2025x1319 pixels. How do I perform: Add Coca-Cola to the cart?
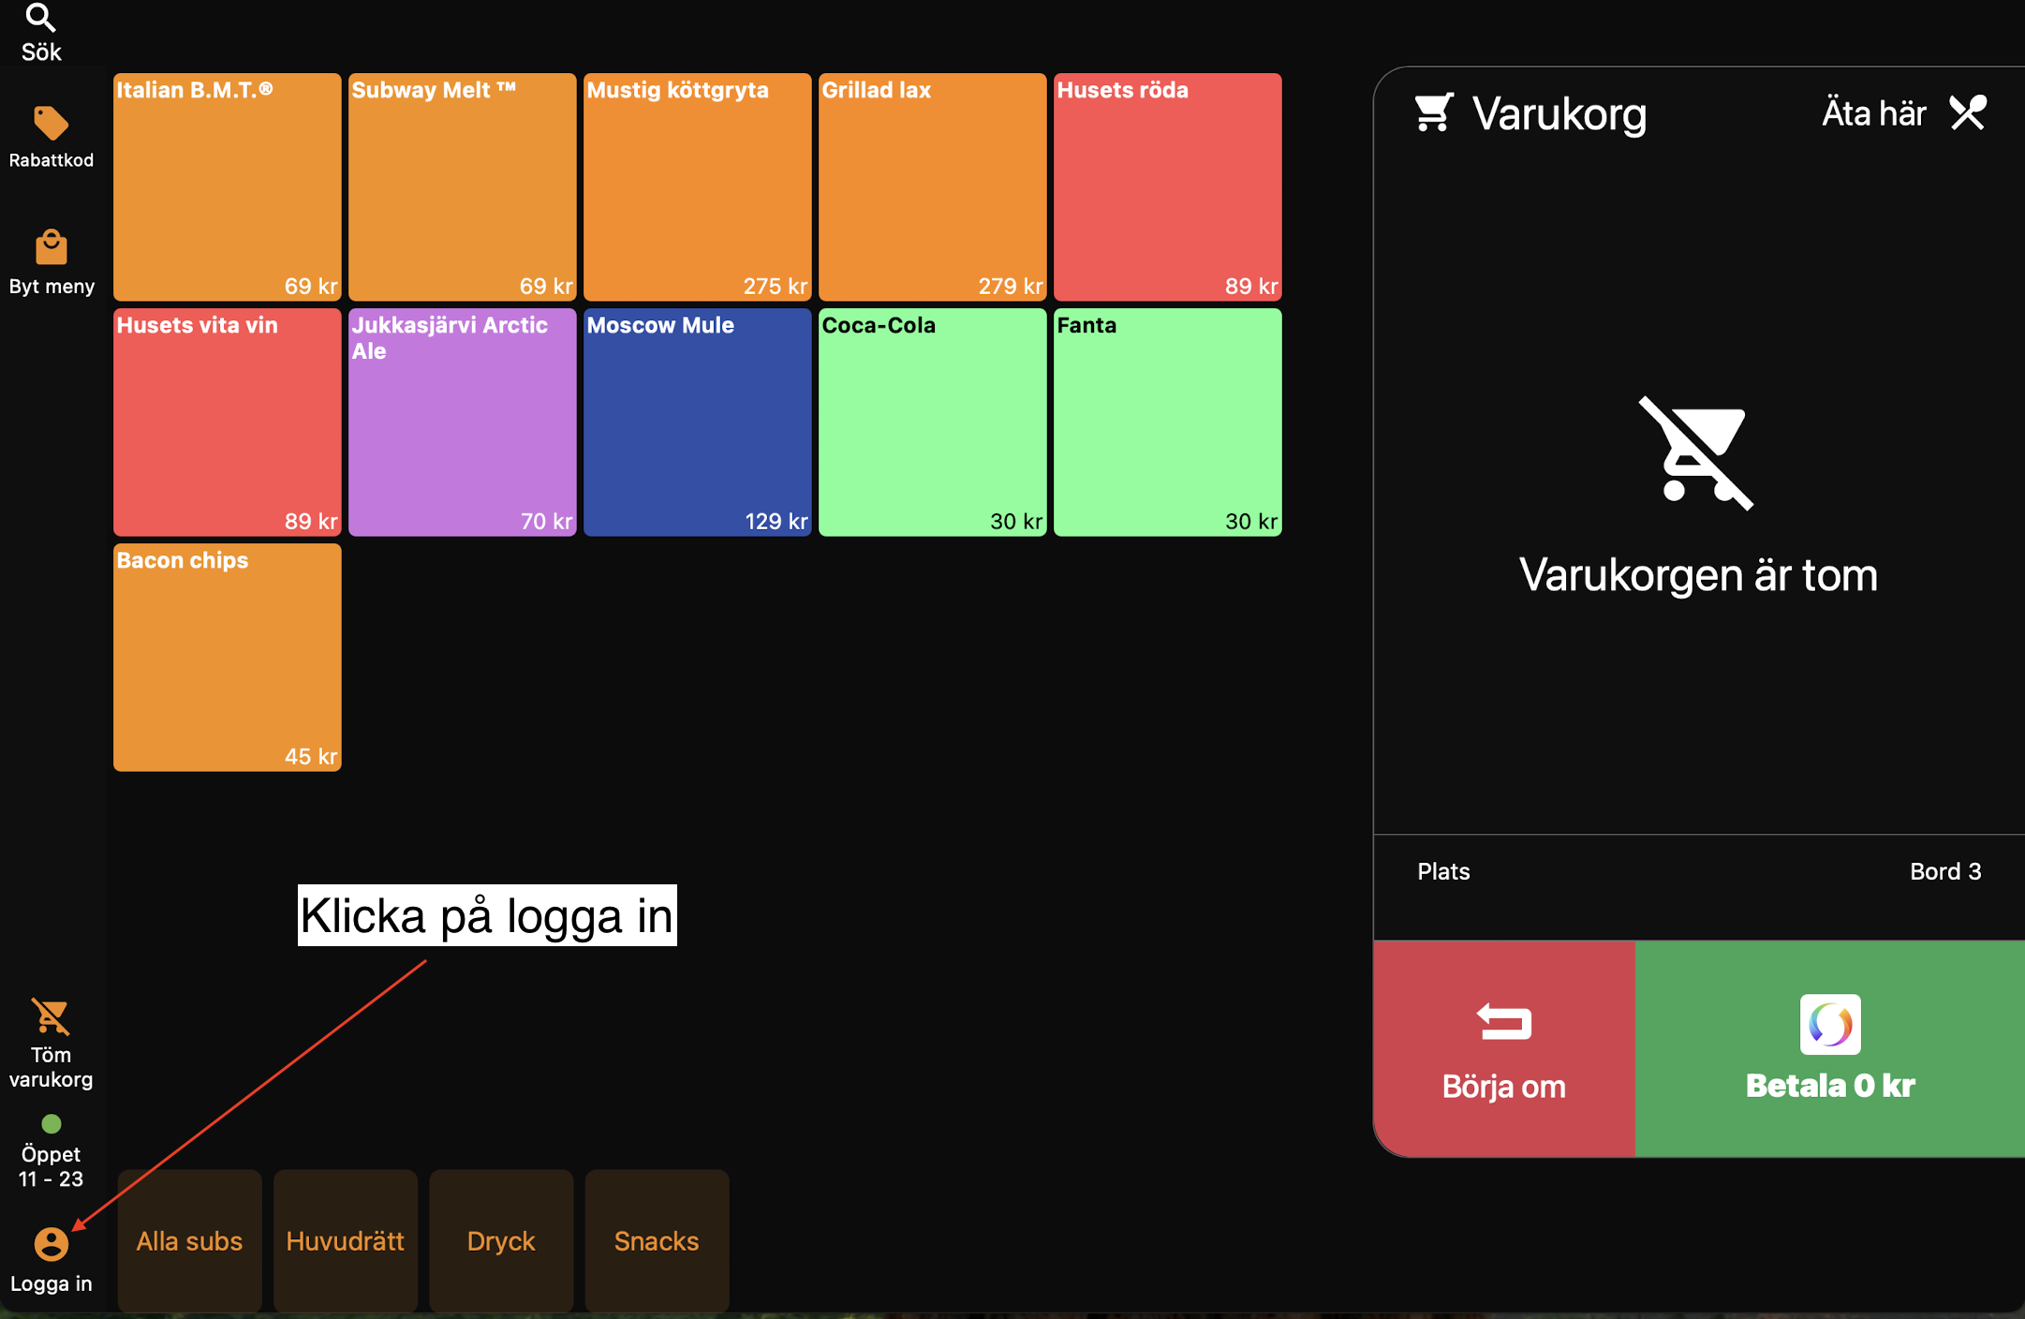[x=933, y=422]
